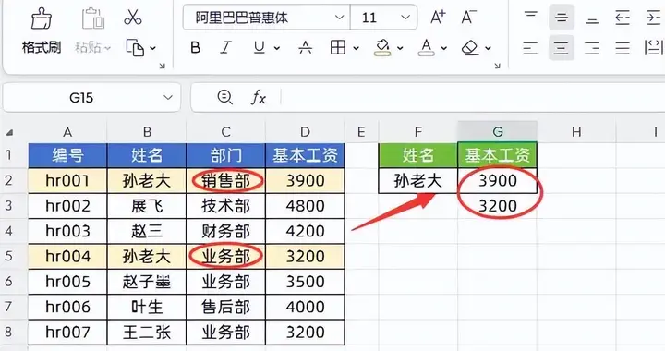Image resolution: width=665 pixels, height=351 pixels.
Task: Click the Name Box showing G15
Action: 91,98
